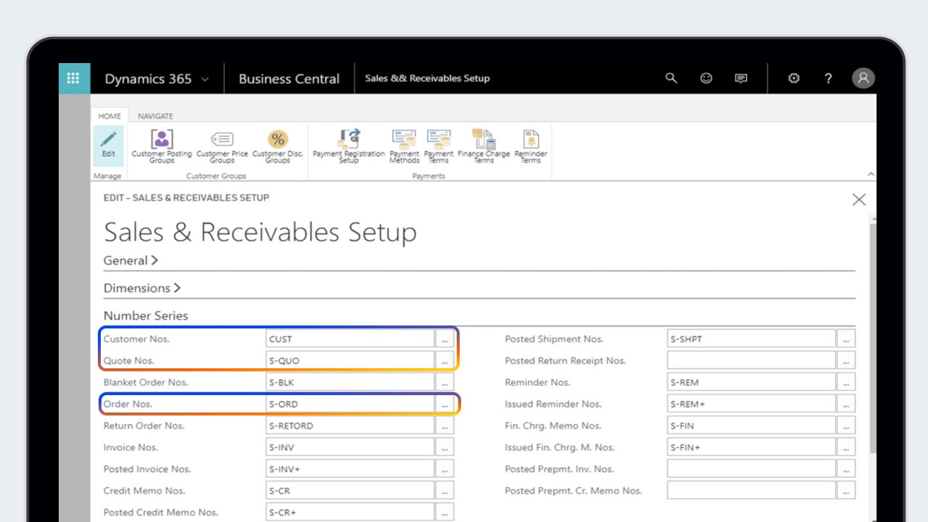Open lookup for Posted Prepmt. Cr. Memo Nos.

click(x=846, y=491)
